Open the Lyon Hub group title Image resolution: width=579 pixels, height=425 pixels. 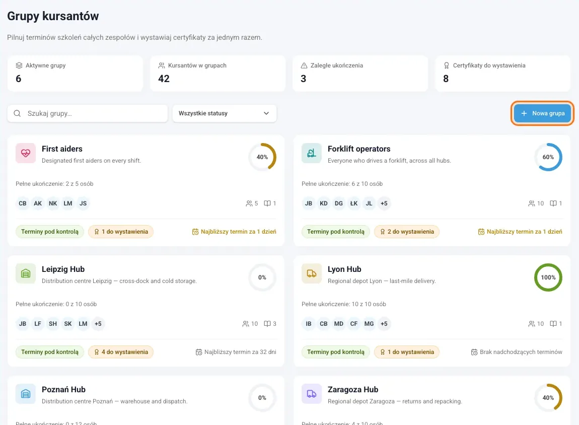click(344, 269)
